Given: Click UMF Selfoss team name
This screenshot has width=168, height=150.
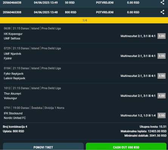Looking at the screenshot, I should tap(12, 38).
